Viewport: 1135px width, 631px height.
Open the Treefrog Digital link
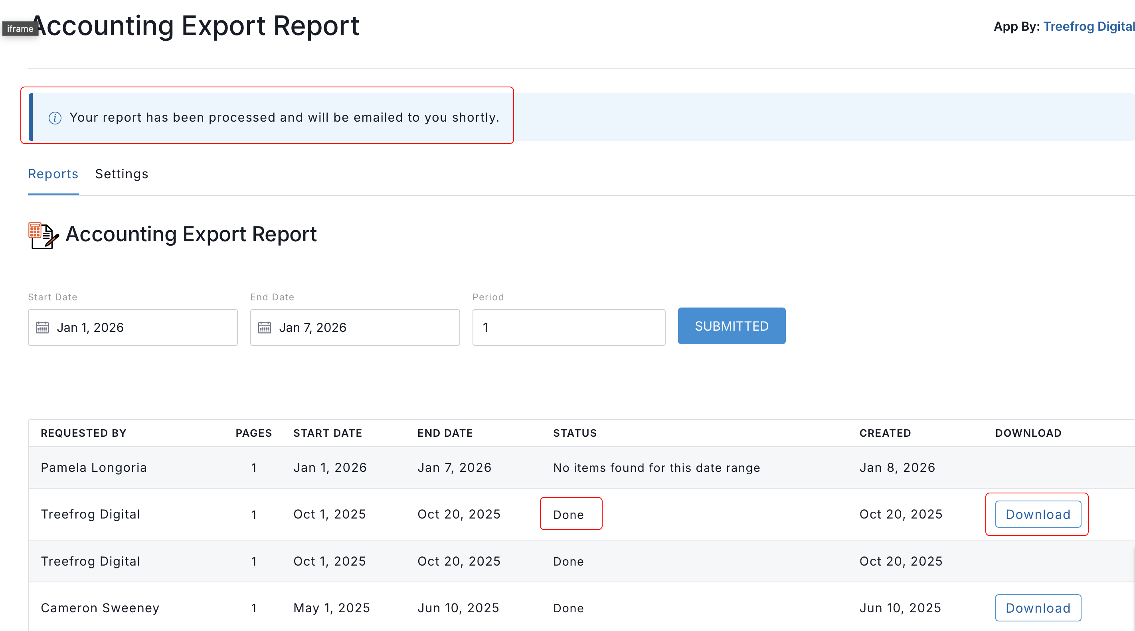pos(1088,26)
